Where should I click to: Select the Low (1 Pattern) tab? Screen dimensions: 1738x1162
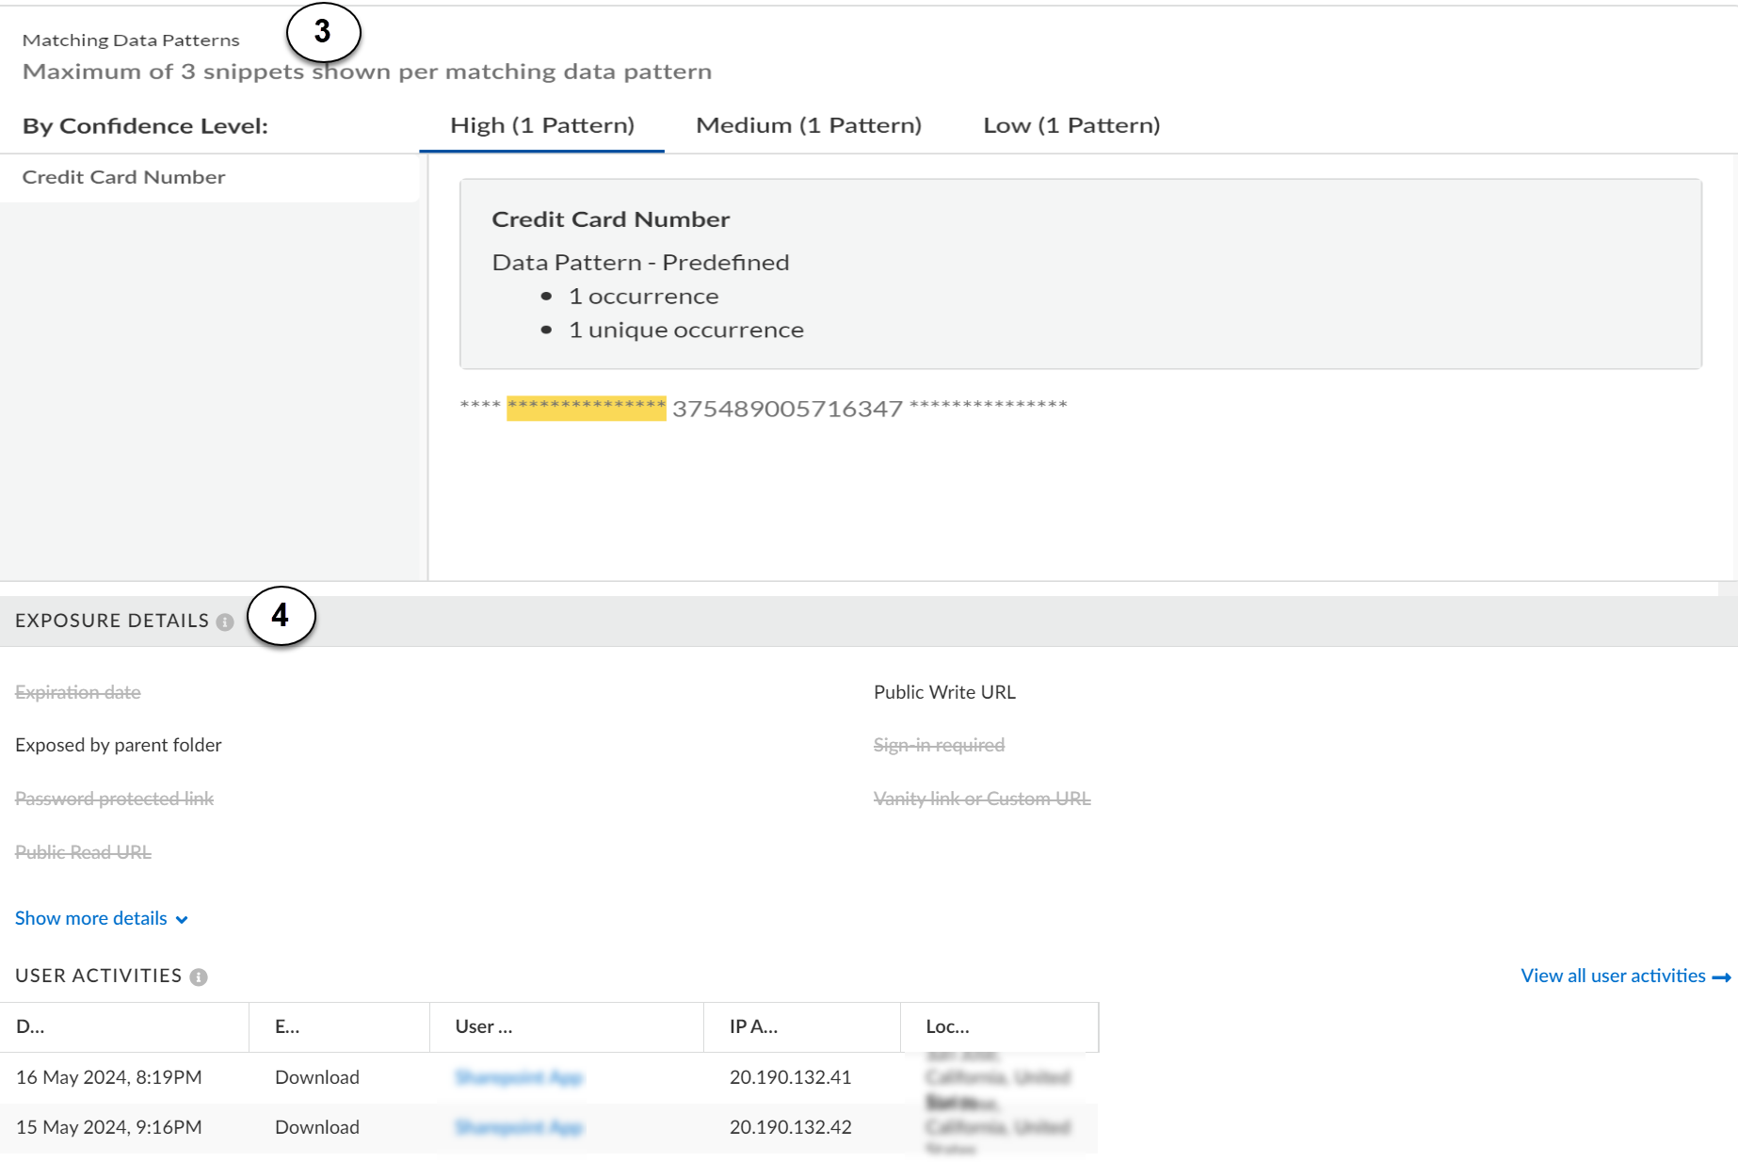tap(1070, 125)
